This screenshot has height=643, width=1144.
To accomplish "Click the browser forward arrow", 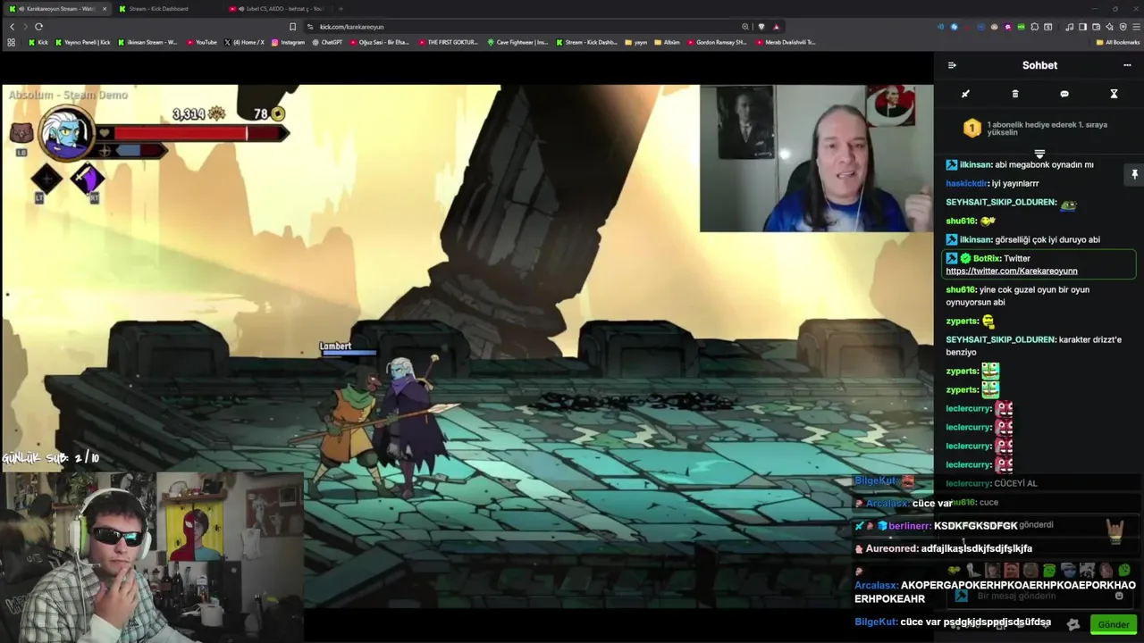I will click(24, 27).
